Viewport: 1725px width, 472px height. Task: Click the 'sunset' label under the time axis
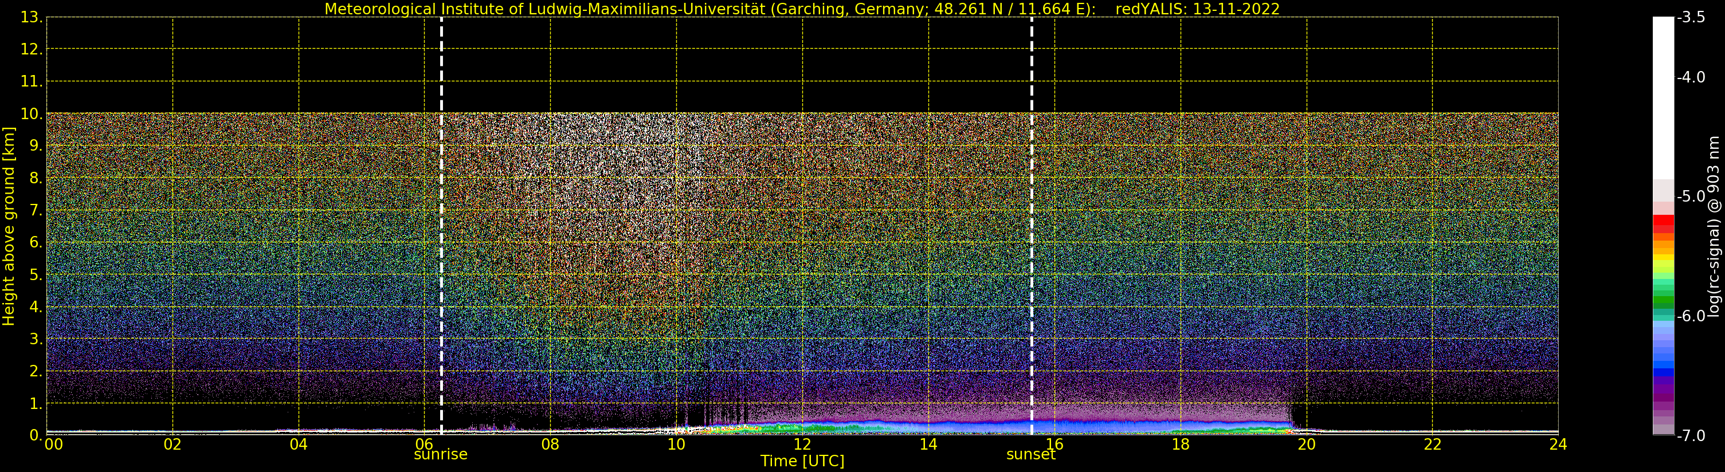click(1030, 455)
